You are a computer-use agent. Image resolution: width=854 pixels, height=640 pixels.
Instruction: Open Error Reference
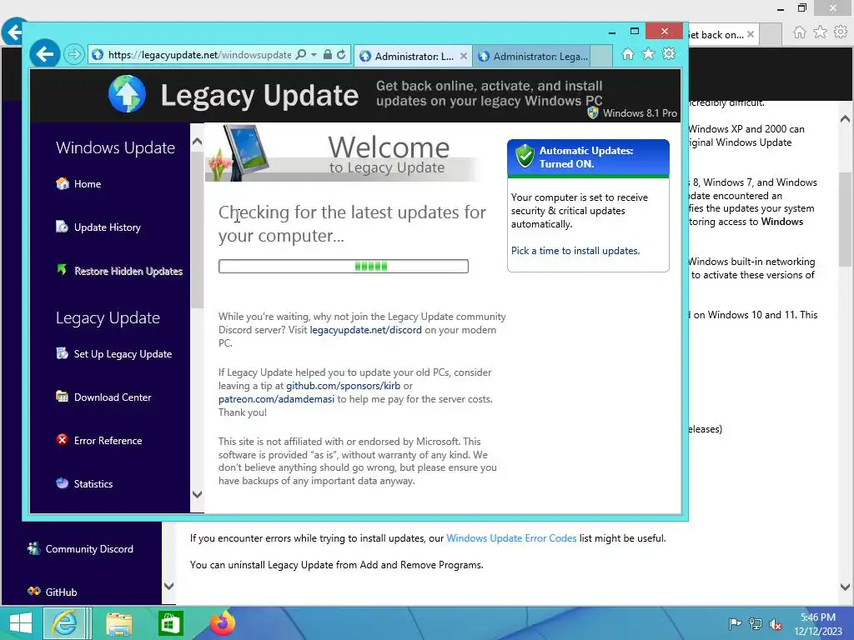(108, 441)
